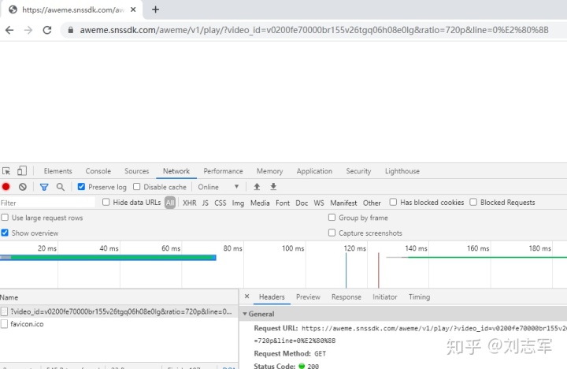The image size is (567, 369).
Task: Filter requests by Other
Action: pos(372,203)
